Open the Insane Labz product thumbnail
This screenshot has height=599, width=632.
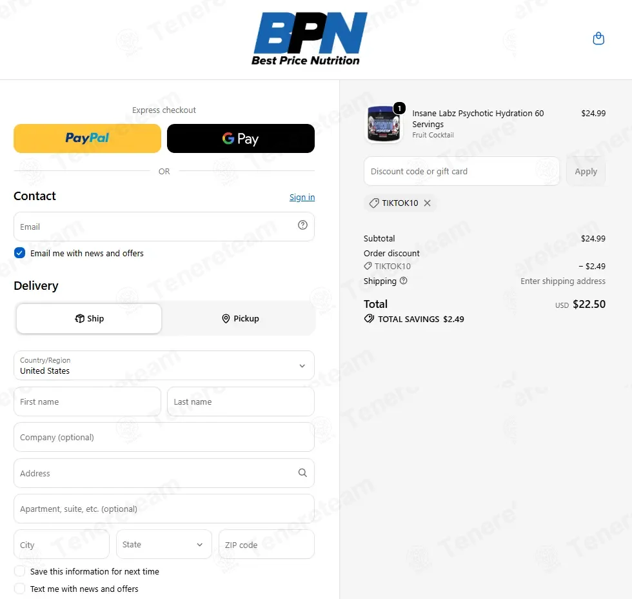(x=383, y=124)
